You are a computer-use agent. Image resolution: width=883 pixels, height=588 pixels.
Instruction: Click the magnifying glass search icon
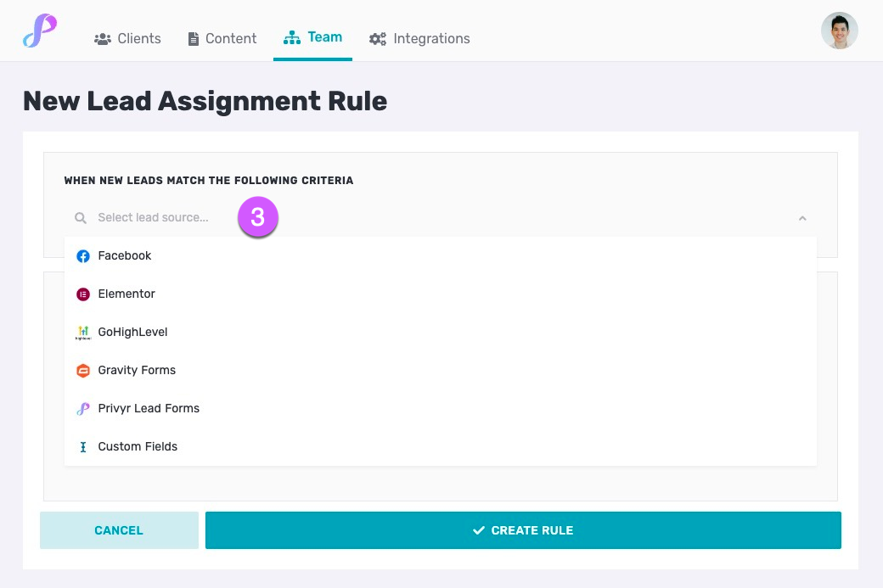tap(80, 217)
